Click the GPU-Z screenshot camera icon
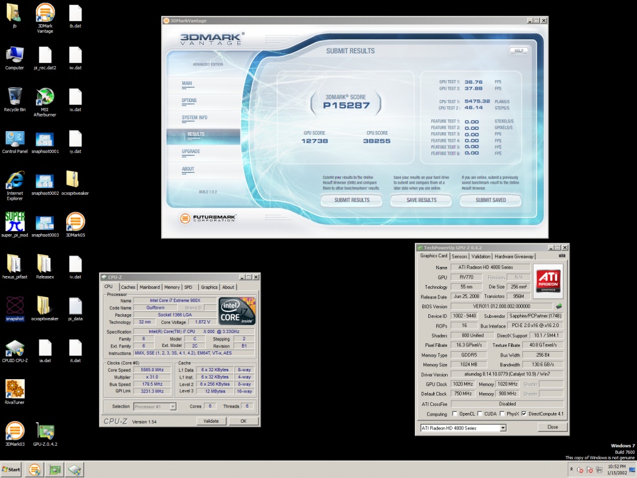The image size is (637, 478). [x=561, y=256]
